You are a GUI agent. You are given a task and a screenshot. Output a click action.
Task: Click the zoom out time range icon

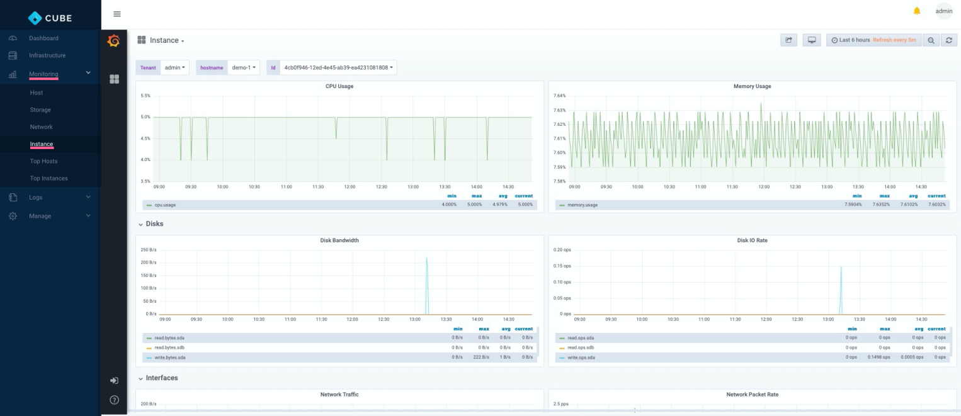click(930, 40)
